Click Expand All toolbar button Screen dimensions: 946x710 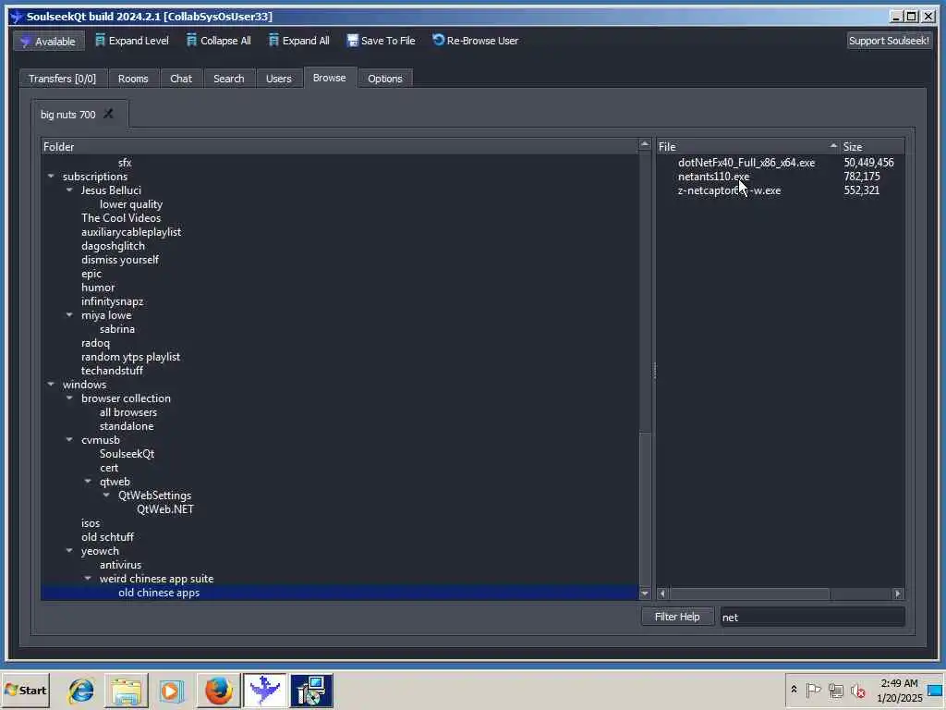(x=299, y=41)
